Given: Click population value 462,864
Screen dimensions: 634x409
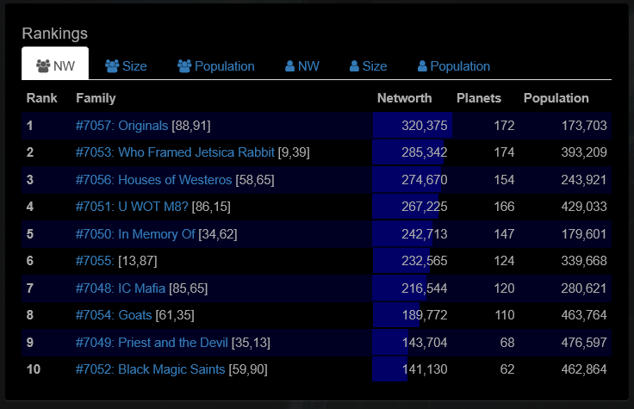Looking at the screenshot, I should (x=584, y=369).
